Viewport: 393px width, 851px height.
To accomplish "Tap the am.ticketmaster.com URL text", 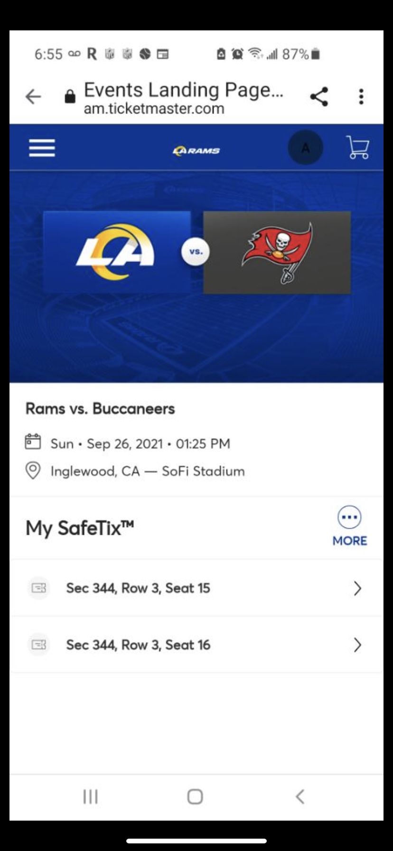I will 154,109.
